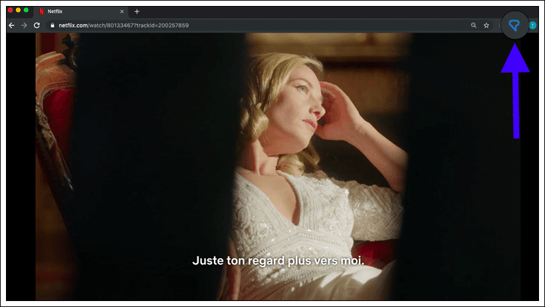Image resolution: width=545 pixels, height=307 pixels.
Task: Close the Netflix tab
Action: pos(122,11)
